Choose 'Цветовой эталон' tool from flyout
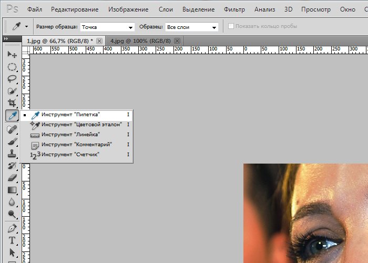The height and width of the screenshot is (263, 368). click(81, 125)
